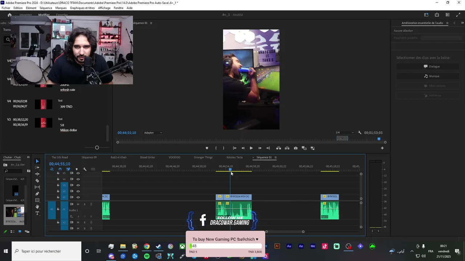The image size is (465, 261).
Task: Select the Hand tool
Action: (37, 207)
